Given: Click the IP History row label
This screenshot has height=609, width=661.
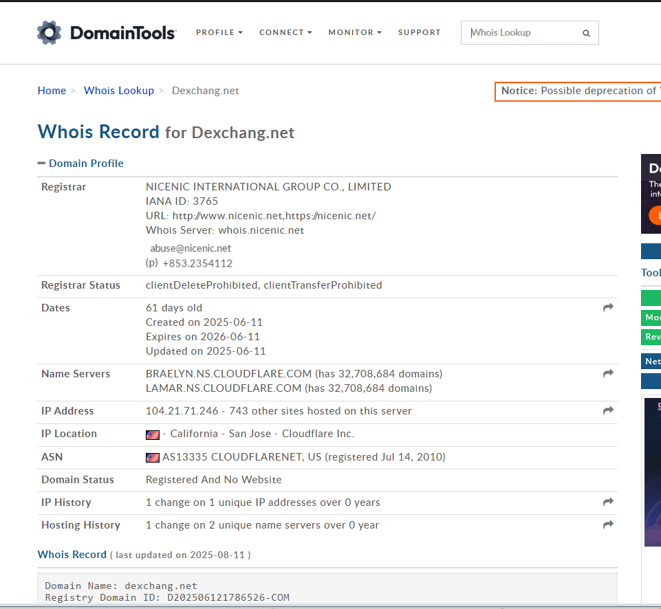Looking at the screenshot, I should click(66, 502).
